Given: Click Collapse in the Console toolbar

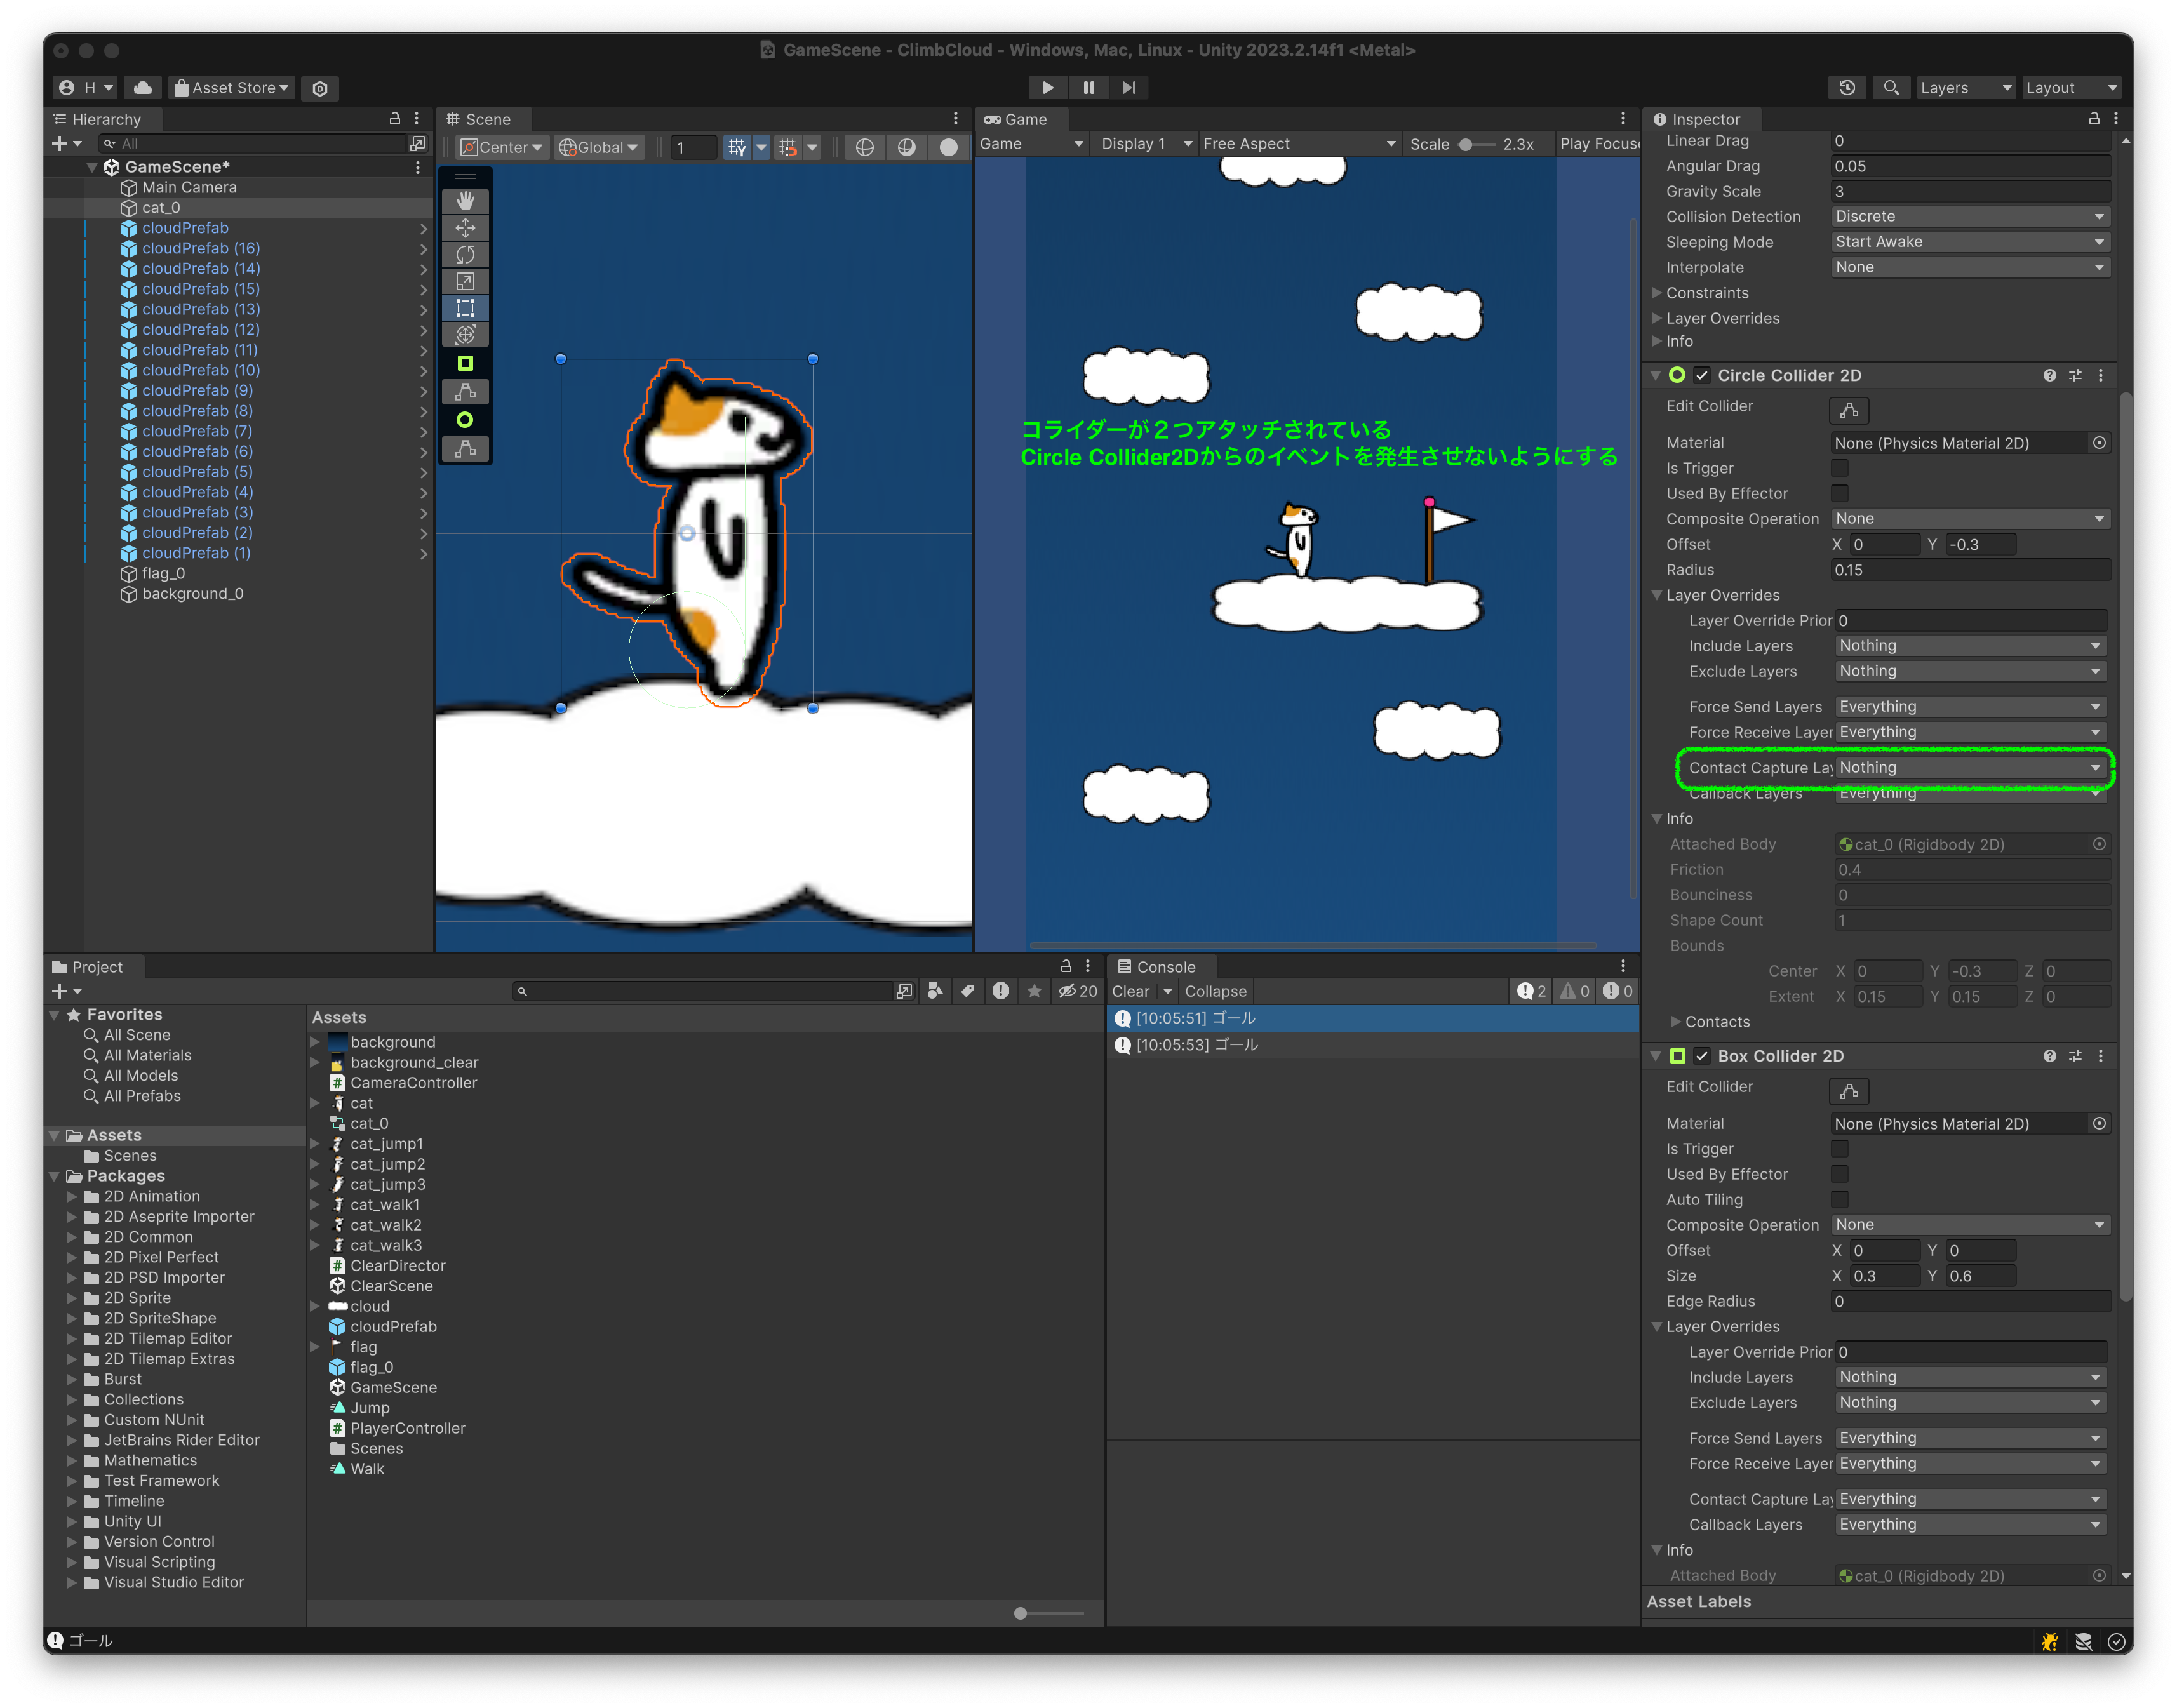Looking at the screenshot, I should coord(1215,991).
